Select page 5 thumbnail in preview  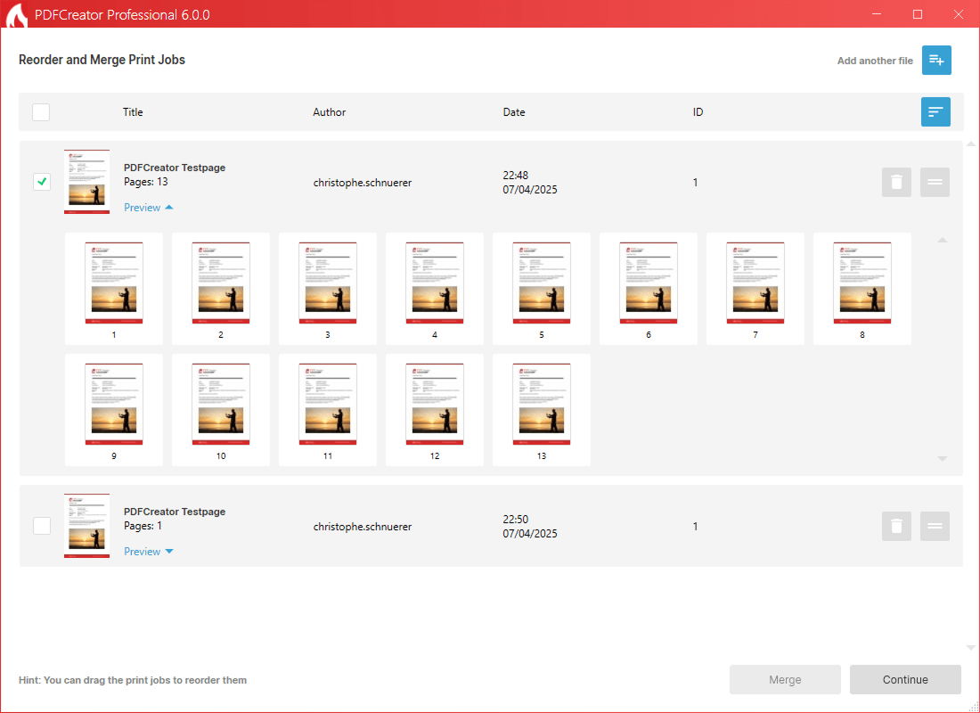pos(542,289)
